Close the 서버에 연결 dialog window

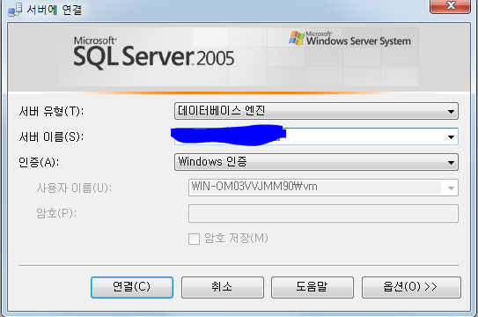pyautogui.click(x=450, y=6)
